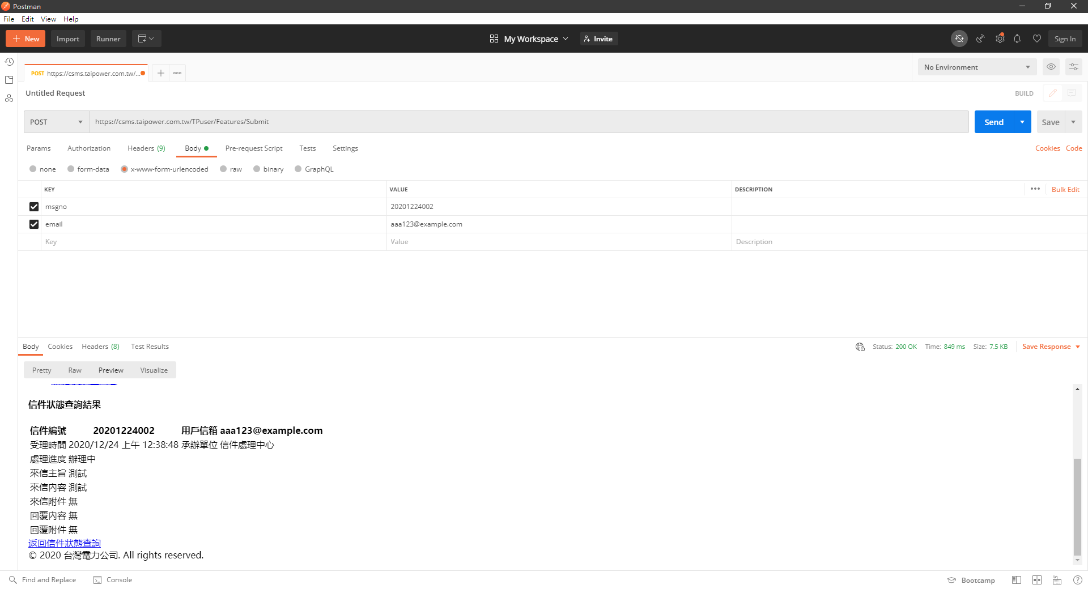Open the help question mark icon
Viewport: 1088px width, 589px height.
click(x=1078, y=580)
